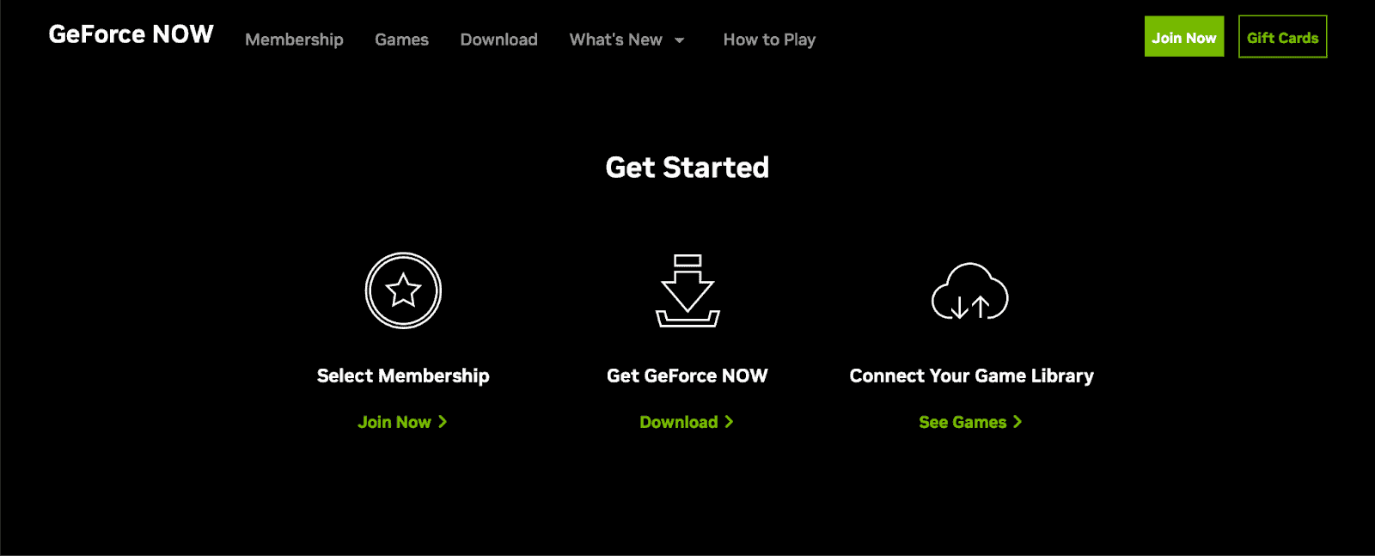Viewport: 1375px width, 556px height.
Task: Follow the See Games link
Action: click(x=962, y=422)
